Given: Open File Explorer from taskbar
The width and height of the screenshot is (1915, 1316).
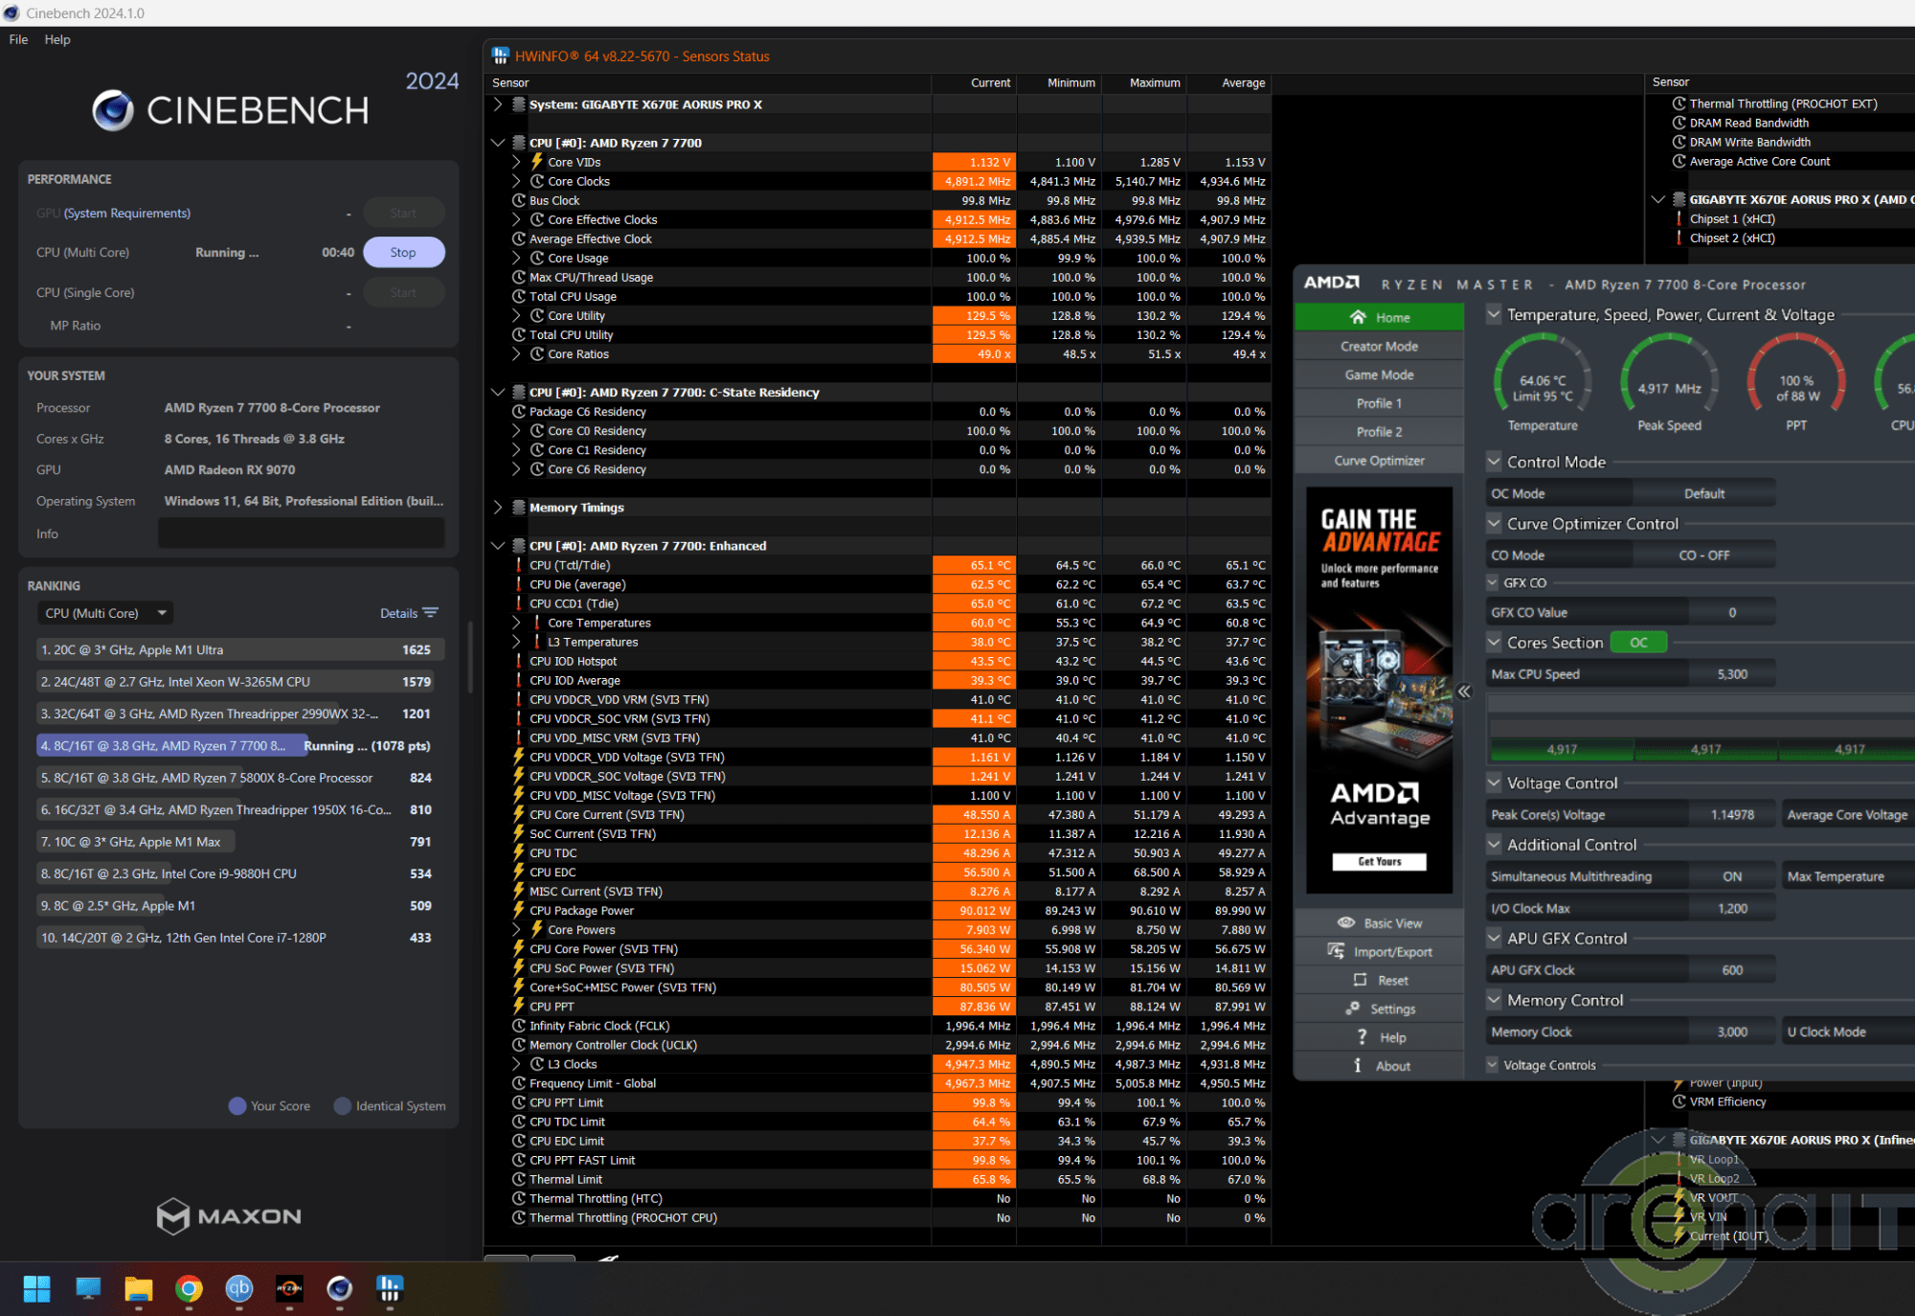Looking at the screenshot, I should point(139,1289).
